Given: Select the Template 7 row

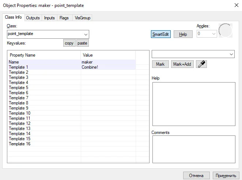Looking at the screenshot, I should 72,98.
